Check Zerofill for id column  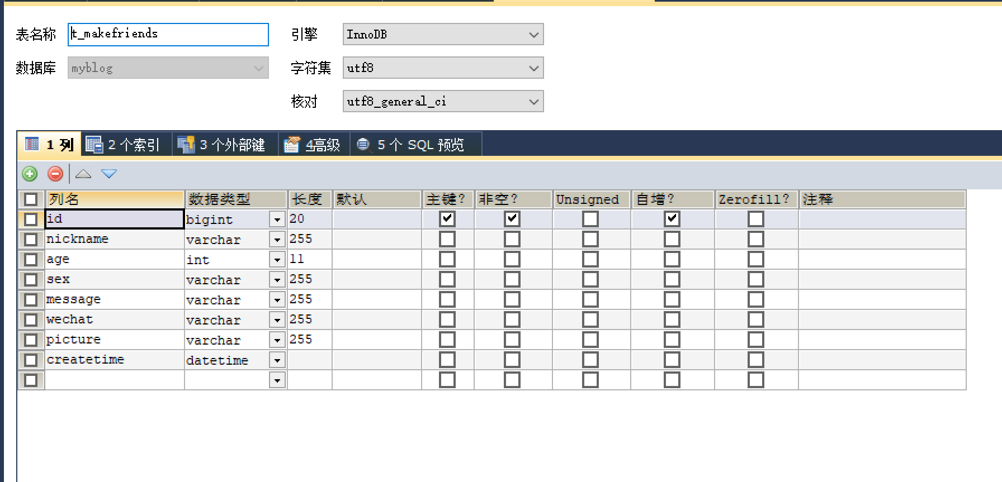(x=756, y=219)
